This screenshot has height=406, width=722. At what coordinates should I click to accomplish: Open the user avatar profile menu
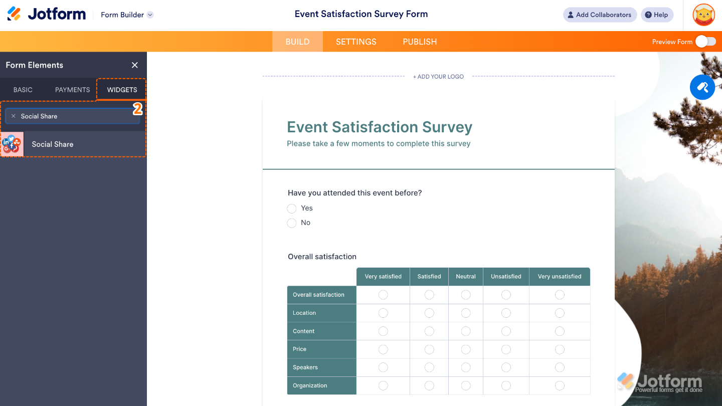pyautogui.click(x=703, y=15)
